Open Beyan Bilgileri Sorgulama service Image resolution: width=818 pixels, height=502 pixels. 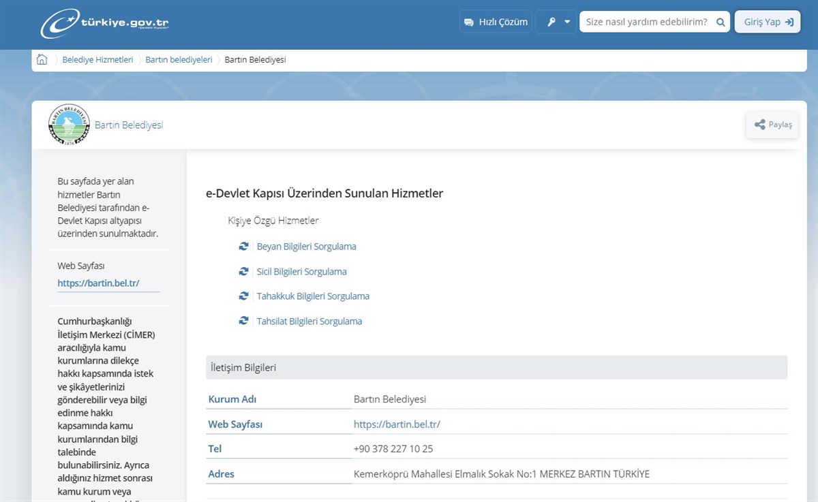click(306, 247)
